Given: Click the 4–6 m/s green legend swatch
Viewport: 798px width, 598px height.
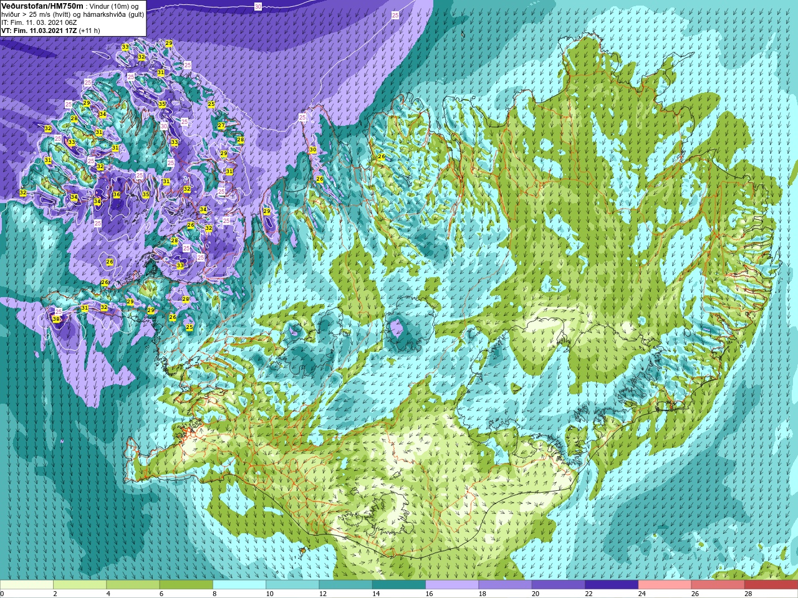Looking at the screenshot, I should coord(133,585).
